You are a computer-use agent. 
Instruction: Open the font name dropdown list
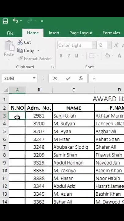tap(94, 45)
